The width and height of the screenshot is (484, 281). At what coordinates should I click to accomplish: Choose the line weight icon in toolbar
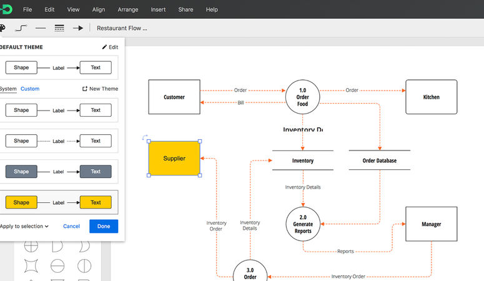point(41,28)
